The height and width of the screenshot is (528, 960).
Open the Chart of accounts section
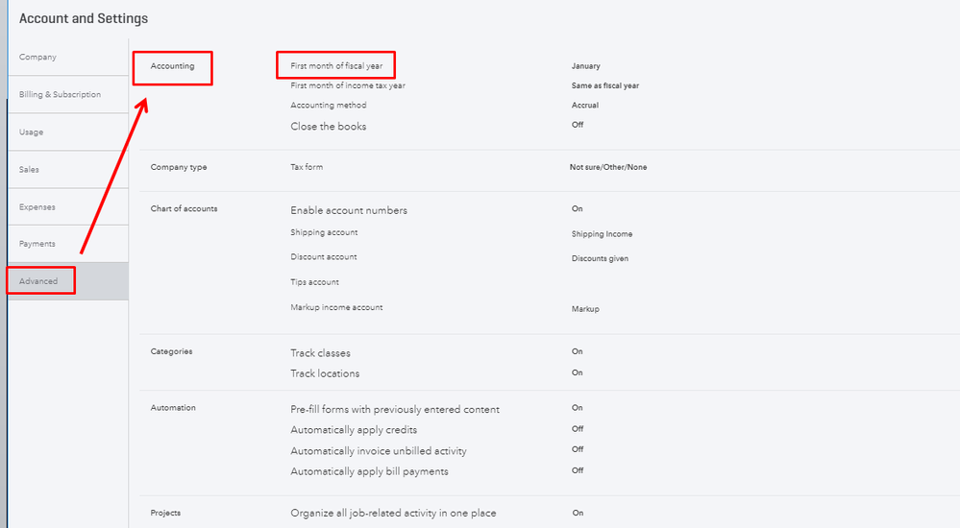point(185,208)
